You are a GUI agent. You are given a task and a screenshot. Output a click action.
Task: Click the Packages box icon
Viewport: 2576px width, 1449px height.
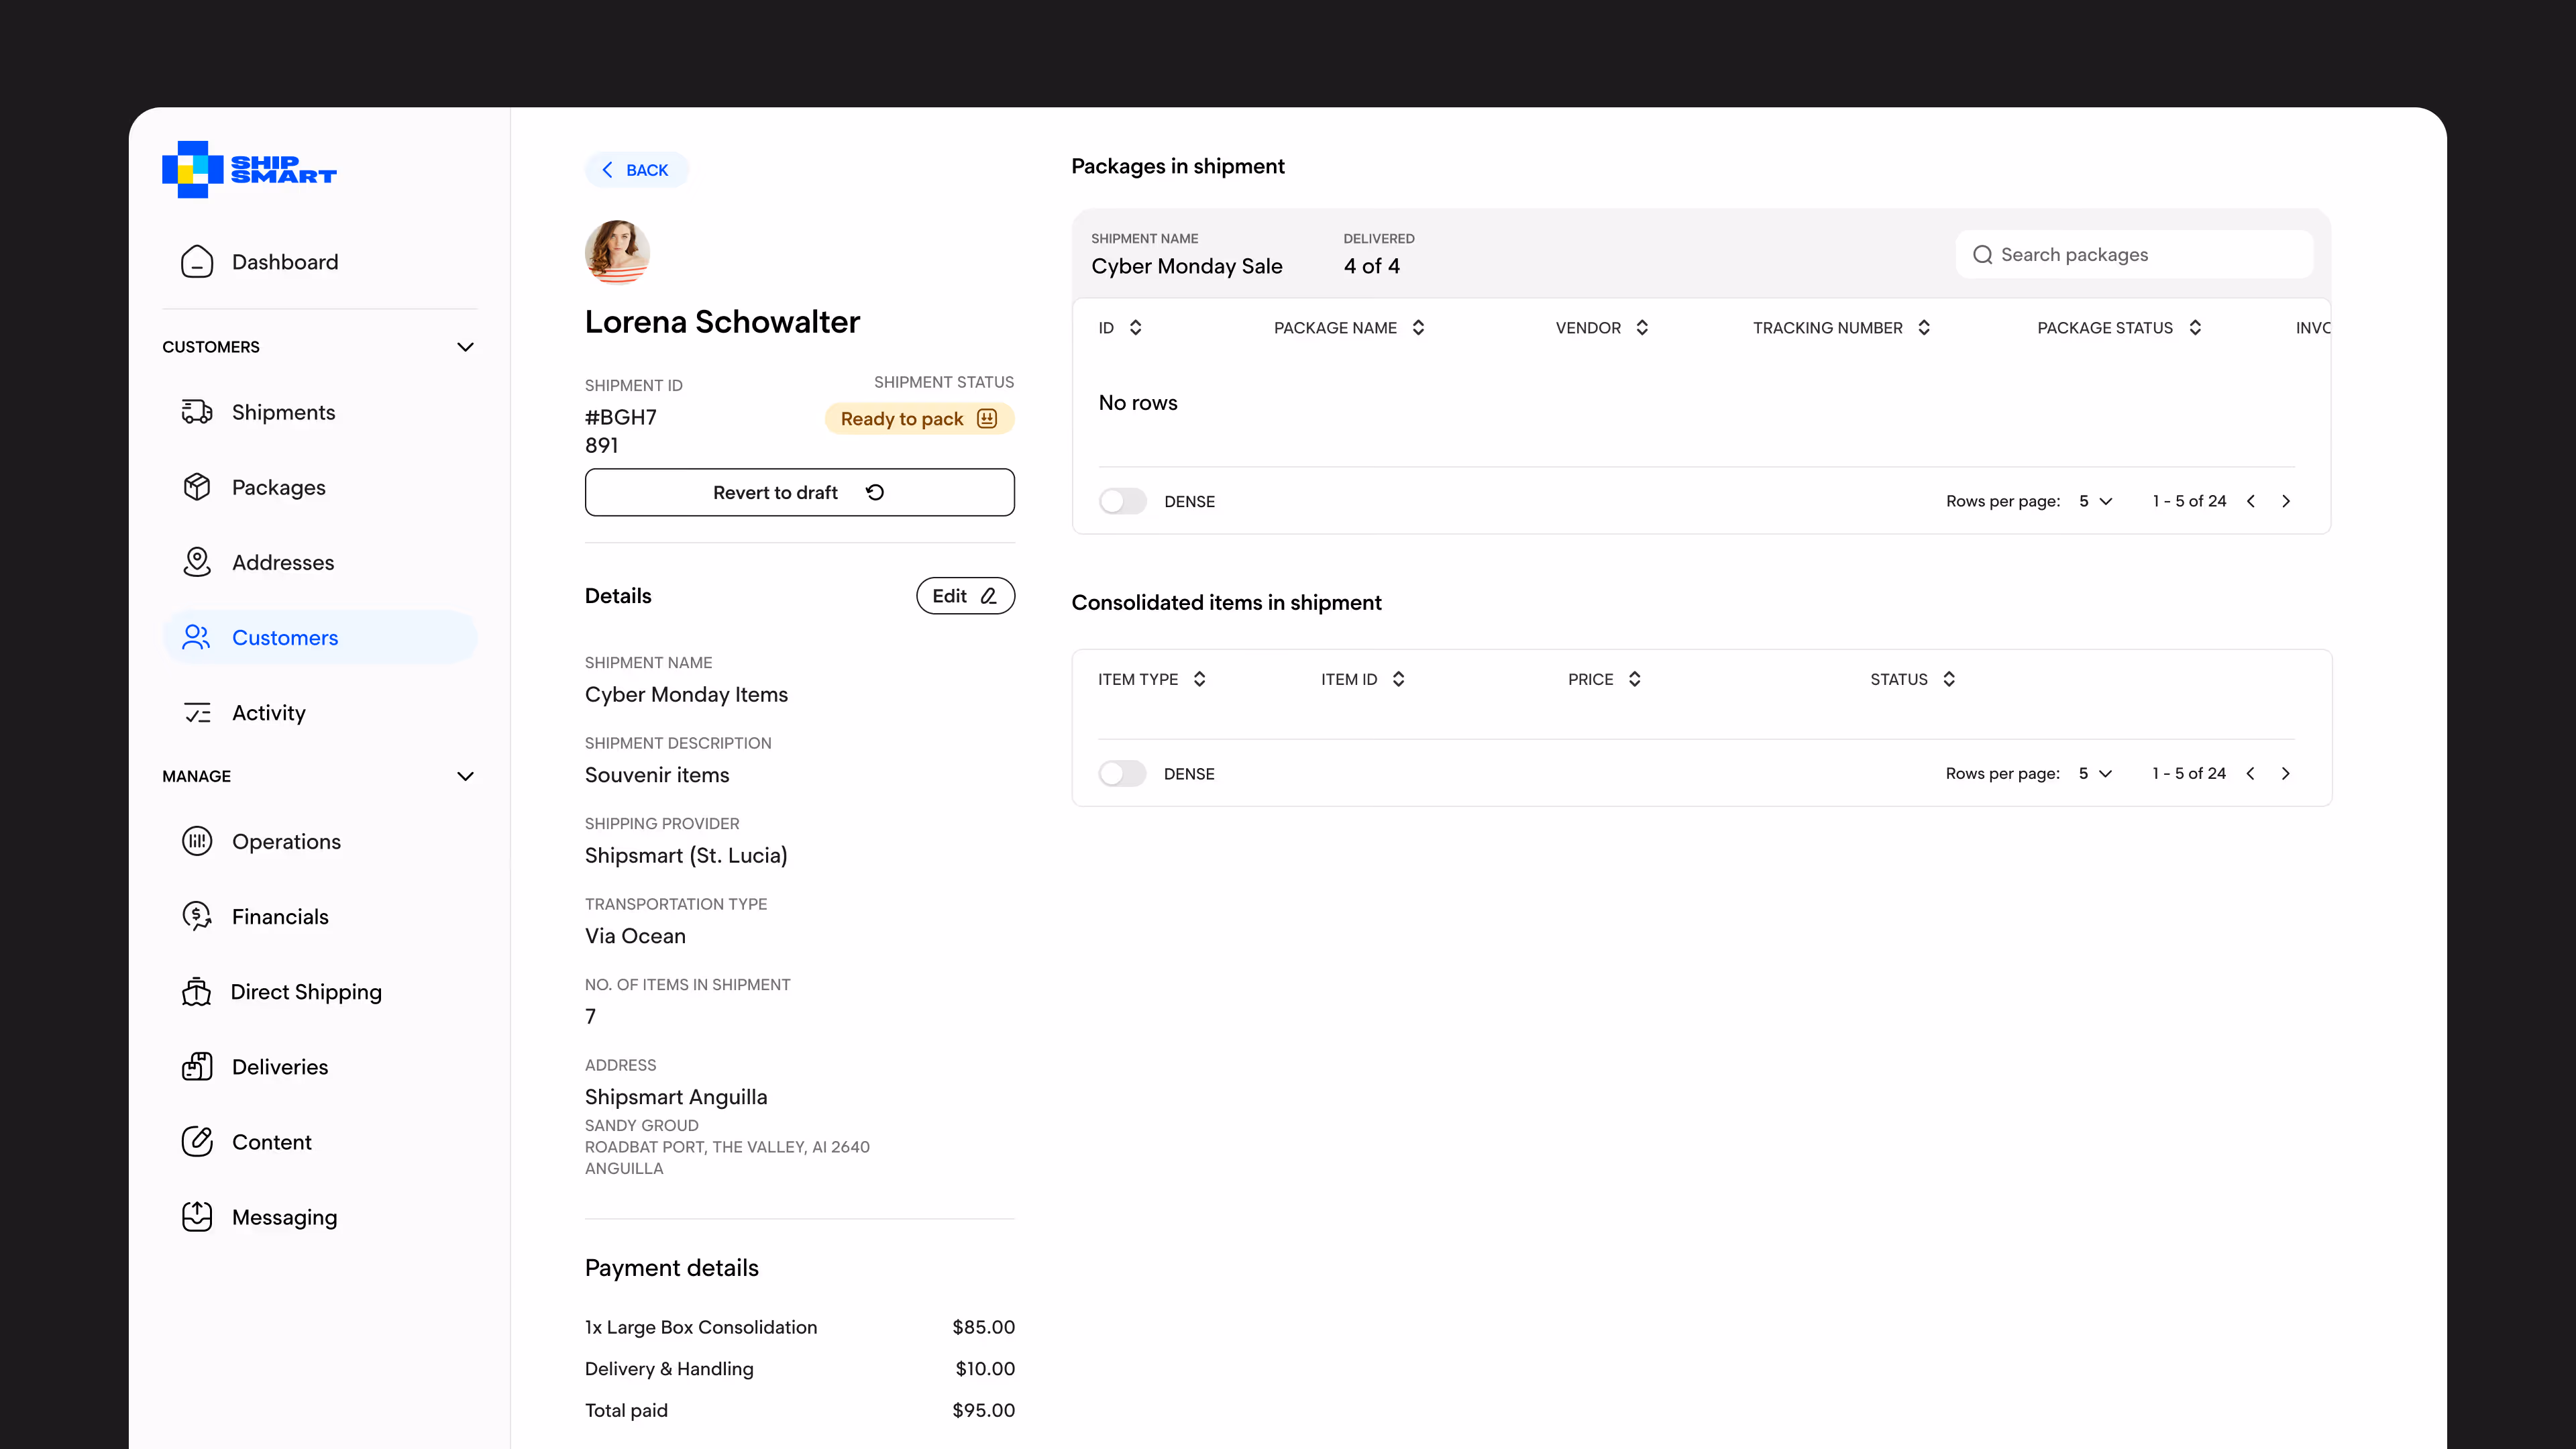coord(197,487)
